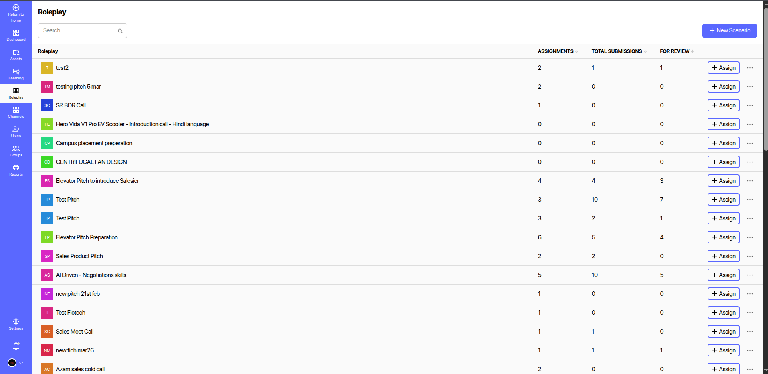Screen dimensions: 768x374
Task: Open the Channels sidebar icon
Action: (16, 110)
